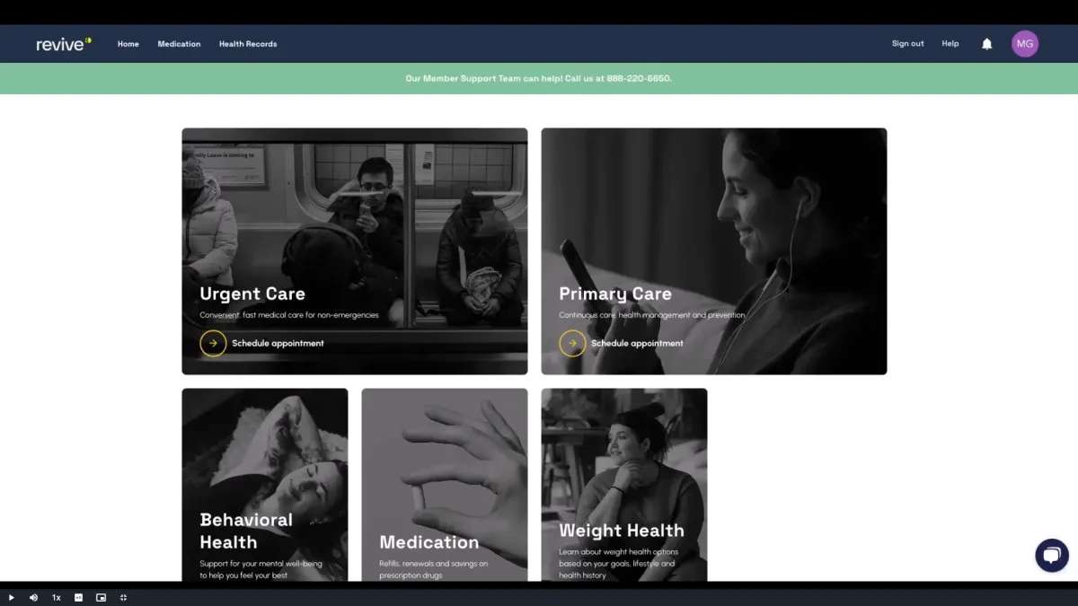Image resolution: width=1078 pixels, height=606 pixels.
Task: Click the Help link
Action: 950,44
